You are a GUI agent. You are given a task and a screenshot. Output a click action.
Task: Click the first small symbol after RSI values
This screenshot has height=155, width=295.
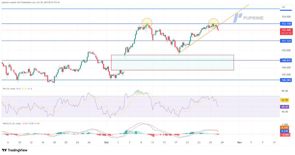point(29,89)
